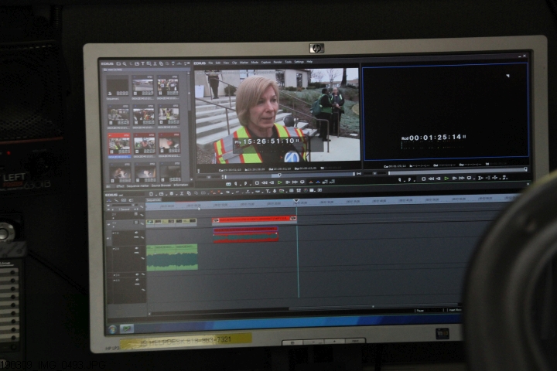Play the timeline in the Recorder monitor
Screen dimensions: 557x371
click(x=446, y=179)
